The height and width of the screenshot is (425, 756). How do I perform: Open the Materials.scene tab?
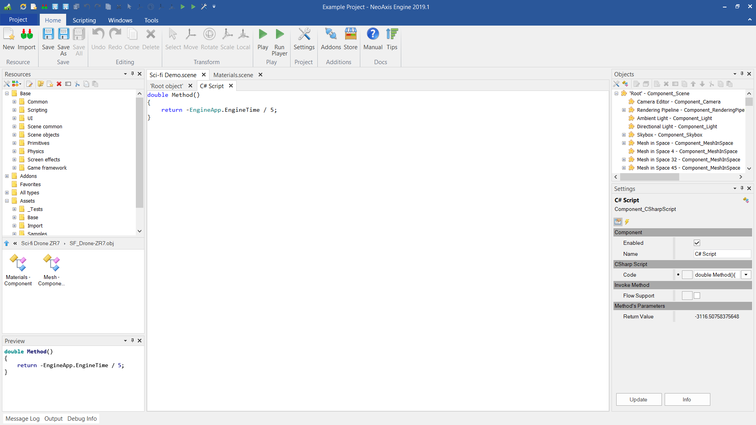point(233,75)
